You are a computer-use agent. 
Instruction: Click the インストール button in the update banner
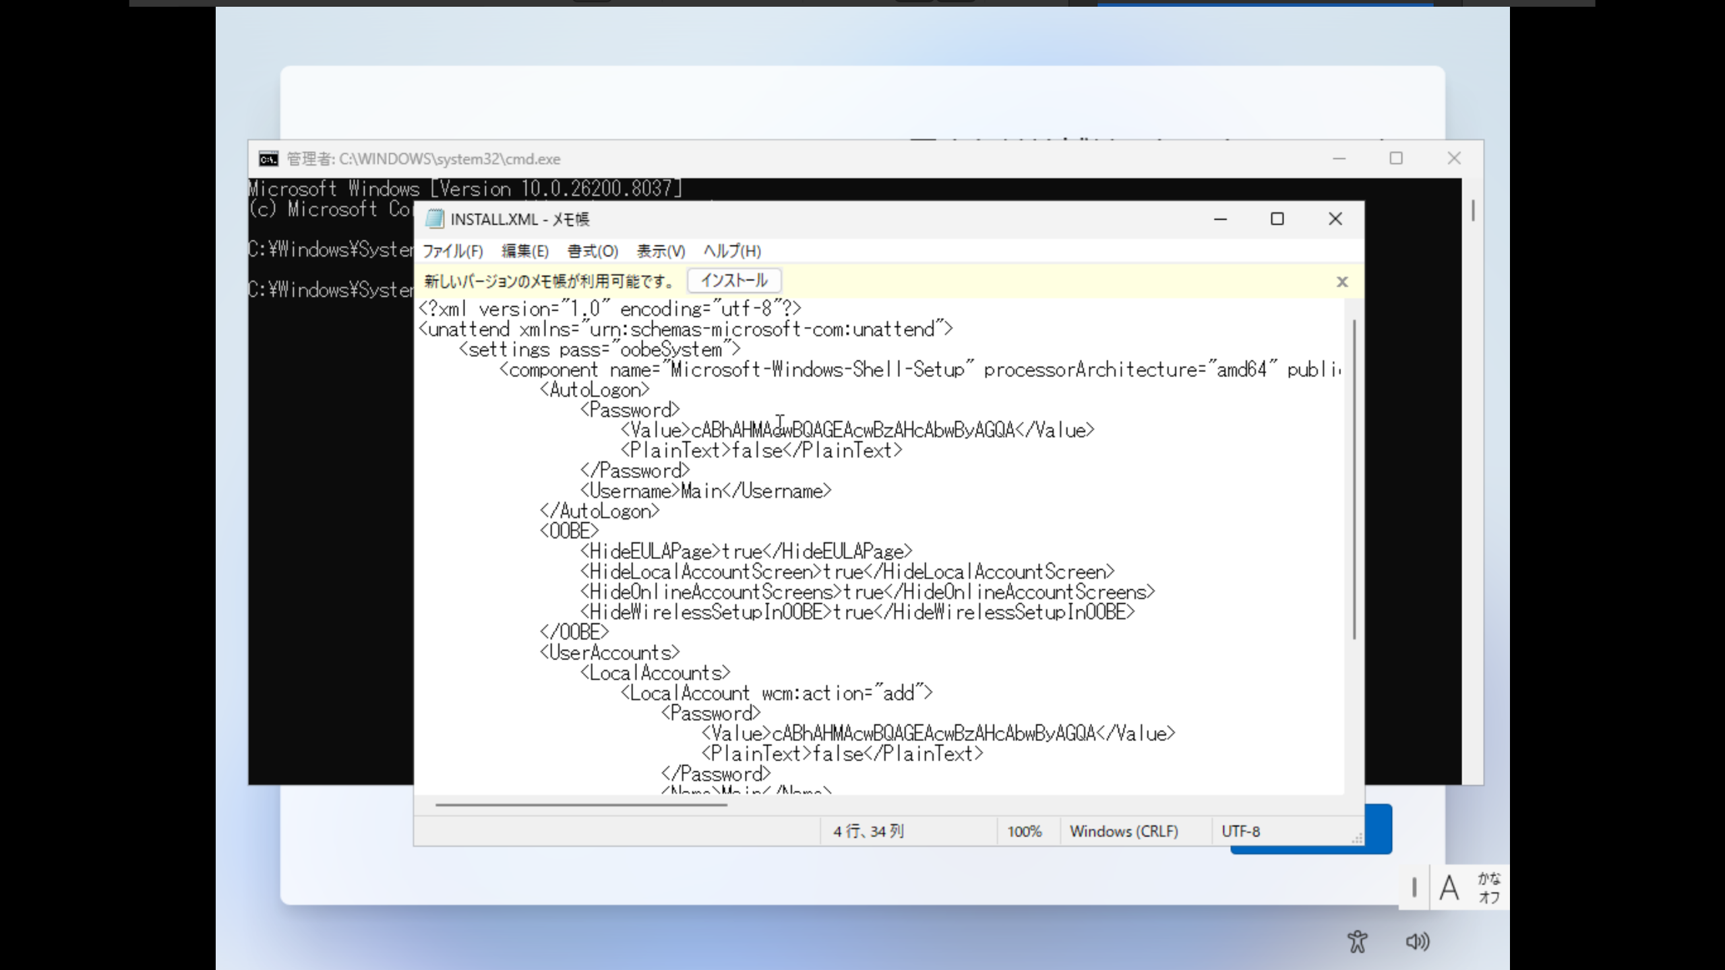pyautogui.click(x=734, y=280)
